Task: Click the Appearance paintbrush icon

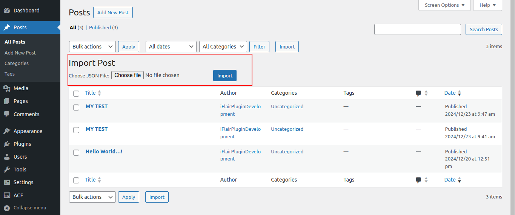Action: click(x=7, y=131)
